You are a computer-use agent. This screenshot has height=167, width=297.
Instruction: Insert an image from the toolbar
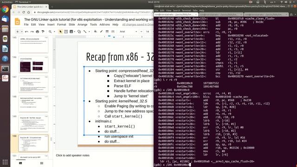[x=71, y=32]
